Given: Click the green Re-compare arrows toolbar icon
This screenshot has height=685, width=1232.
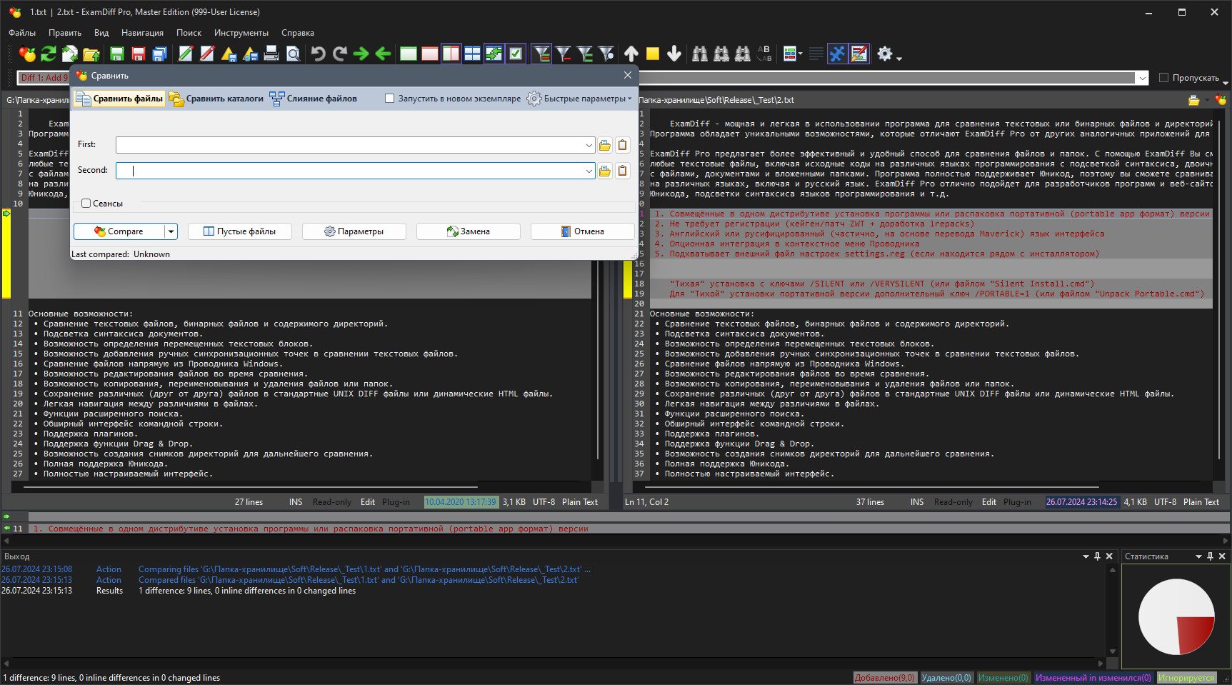Looking at the screenshot, I should (x=48, y=54).
